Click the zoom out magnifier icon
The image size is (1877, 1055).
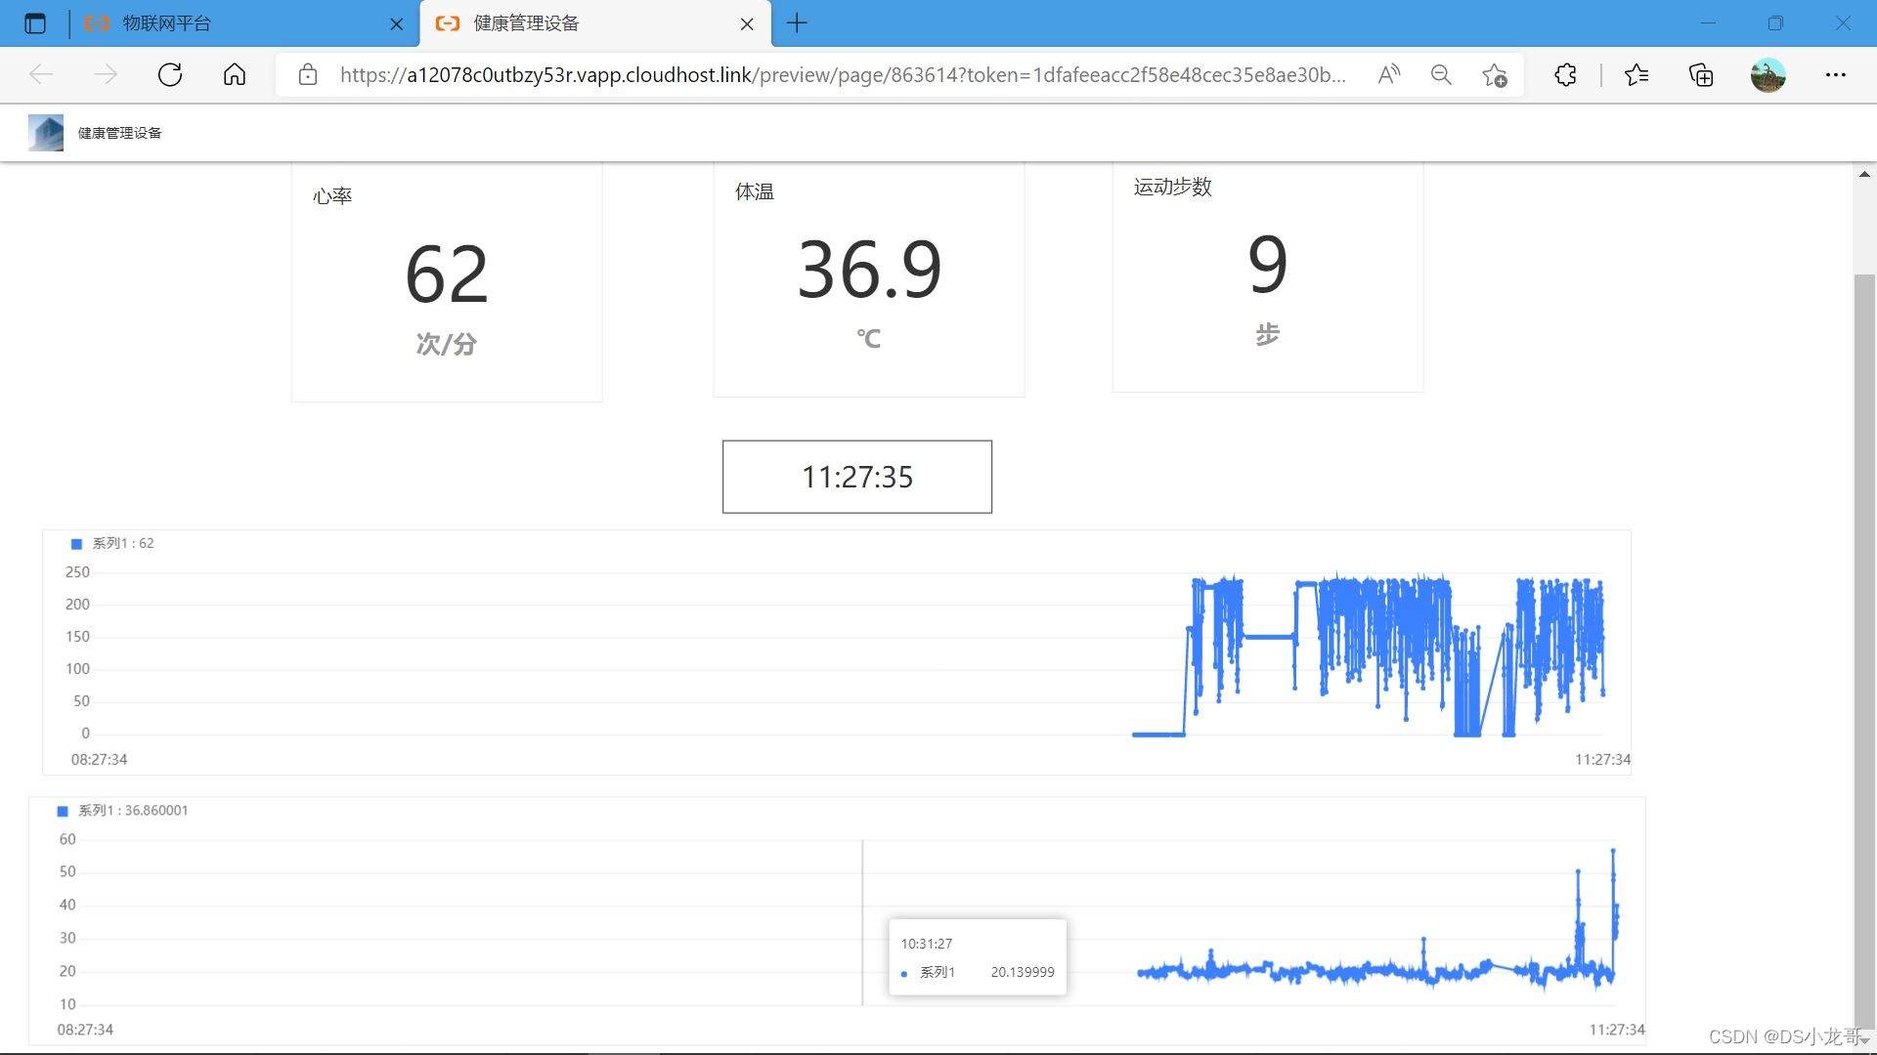coord(1441,75)
